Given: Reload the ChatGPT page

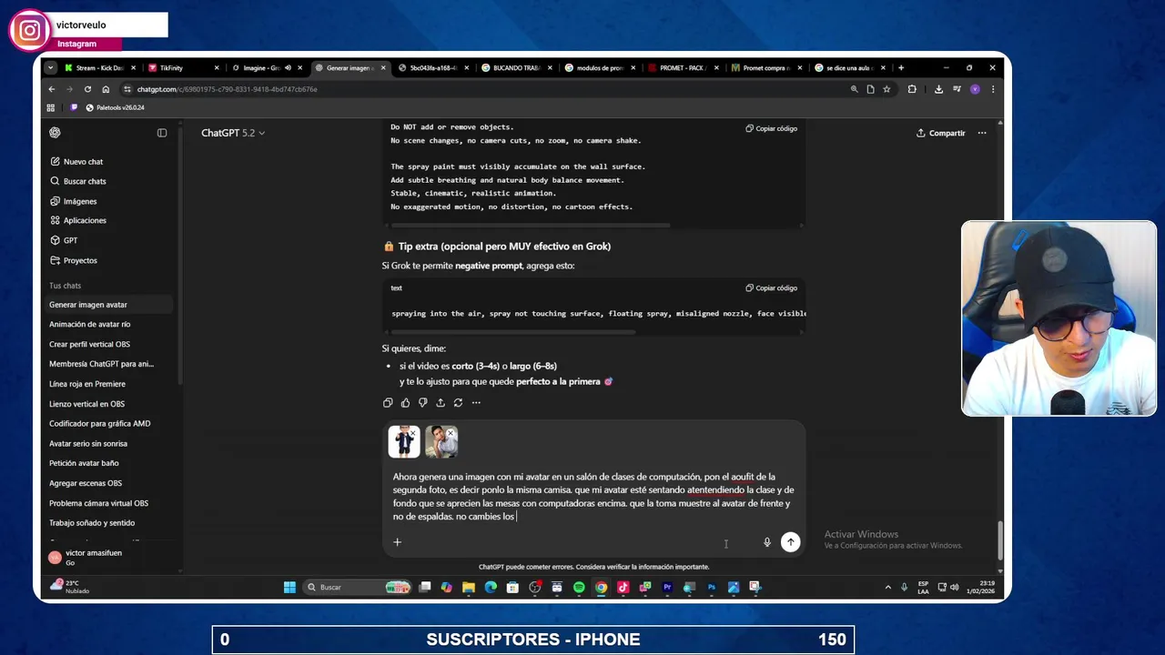Looking at the screenshot, I should 87,89.
